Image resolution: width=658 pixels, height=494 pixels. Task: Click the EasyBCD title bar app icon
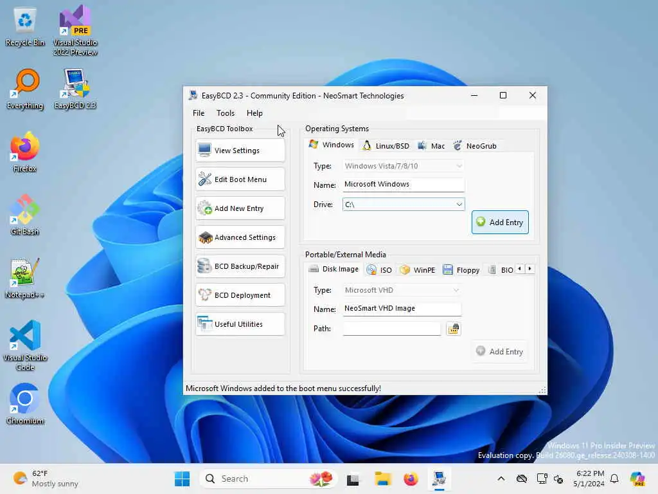pyautogui.click(x=193, y=95)
